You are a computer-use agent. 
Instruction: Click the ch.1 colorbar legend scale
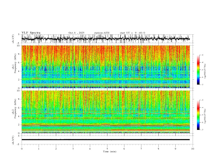click(198, 70)
